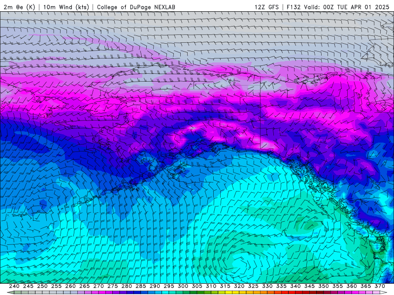Select the 365 legend value

point(366,286)
